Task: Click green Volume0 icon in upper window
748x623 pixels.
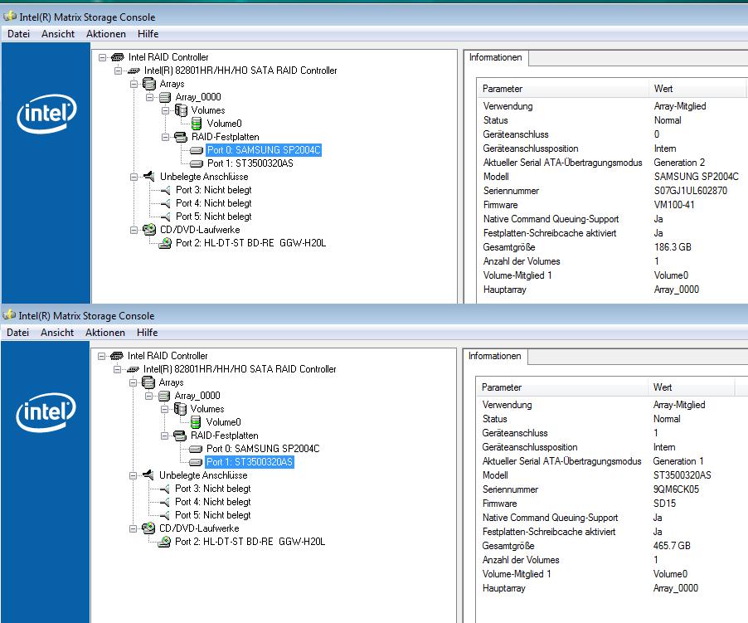Action: (x=197, y=124)
